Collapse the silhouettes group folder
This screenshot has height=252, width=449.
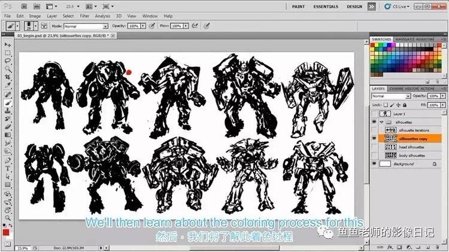pyautogui.click(x=381, y=122)
